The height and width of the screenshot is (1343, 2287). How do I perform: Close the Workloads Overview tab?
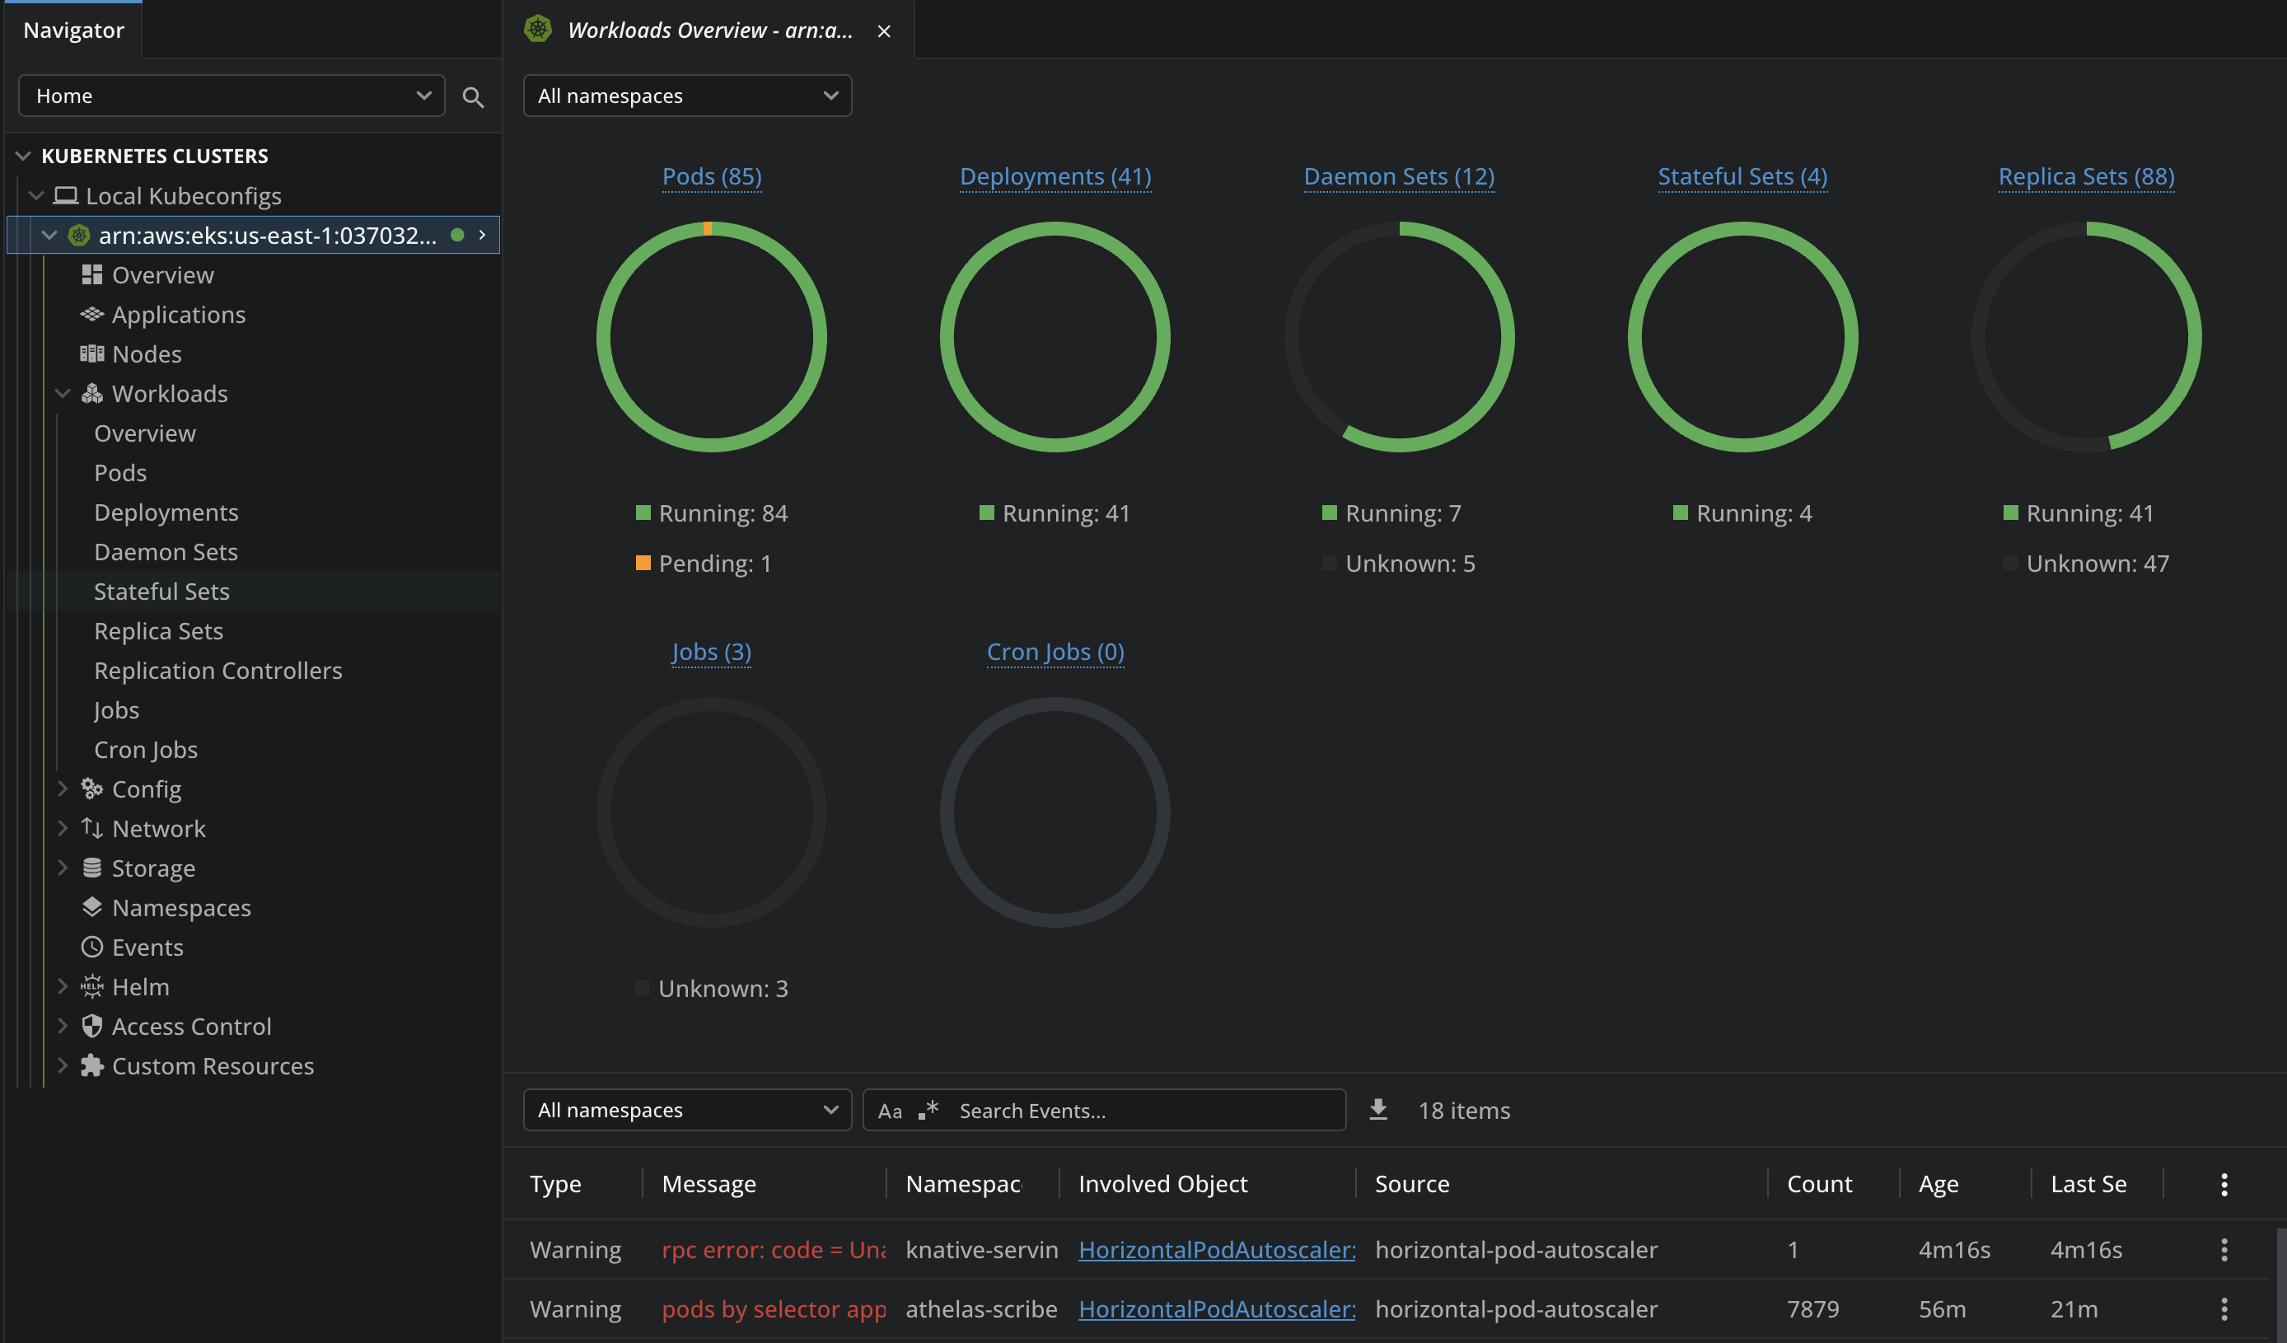coord(884,30)
